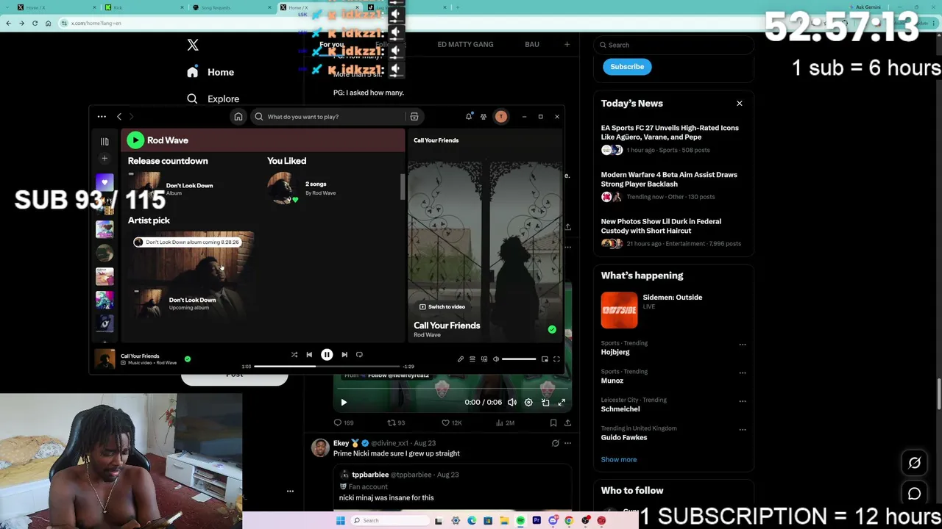Add a new timeline tab with plus on X
This screenshot has width=942, height=529.
click(x=567, y=44)
